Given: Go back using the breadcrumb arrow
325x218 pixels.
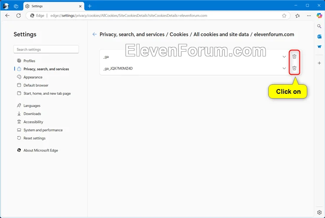Looking at the screenshot, I should pos(94,34).
